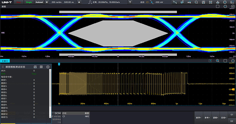Viewport: 236px width, 124px height.
Task: Open the 参考 reference menu
Action: coord(207,118)
